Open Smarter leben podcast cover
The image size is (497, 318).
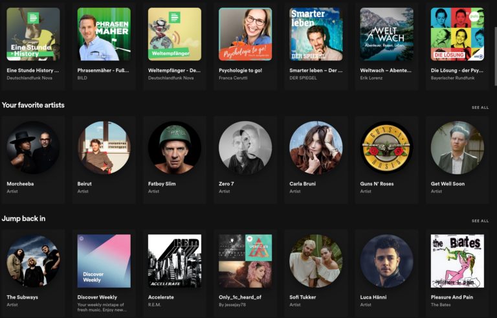(x=316, y=34)
